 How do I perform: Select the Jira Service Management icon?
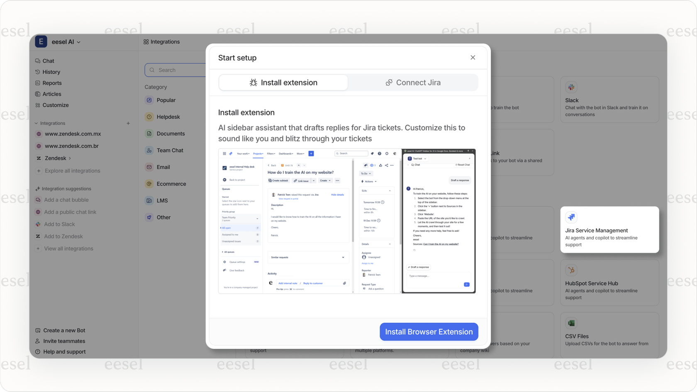(571, 217)
